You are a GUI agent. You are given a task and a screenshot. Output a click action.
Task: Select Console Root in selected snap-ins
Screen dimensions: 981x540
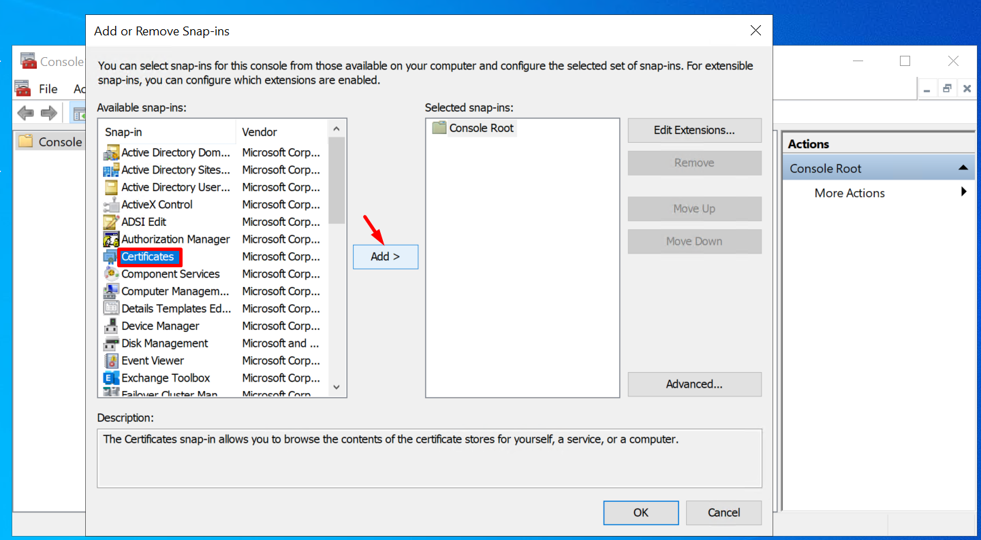tap(481, 128)
